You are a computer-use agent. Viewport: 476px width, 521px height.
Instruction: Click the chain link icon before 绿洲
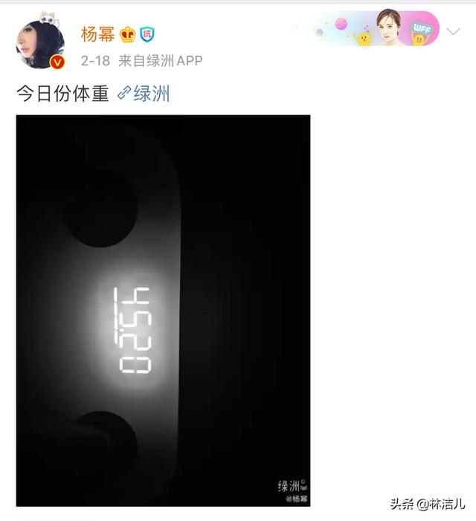point(124,93)
